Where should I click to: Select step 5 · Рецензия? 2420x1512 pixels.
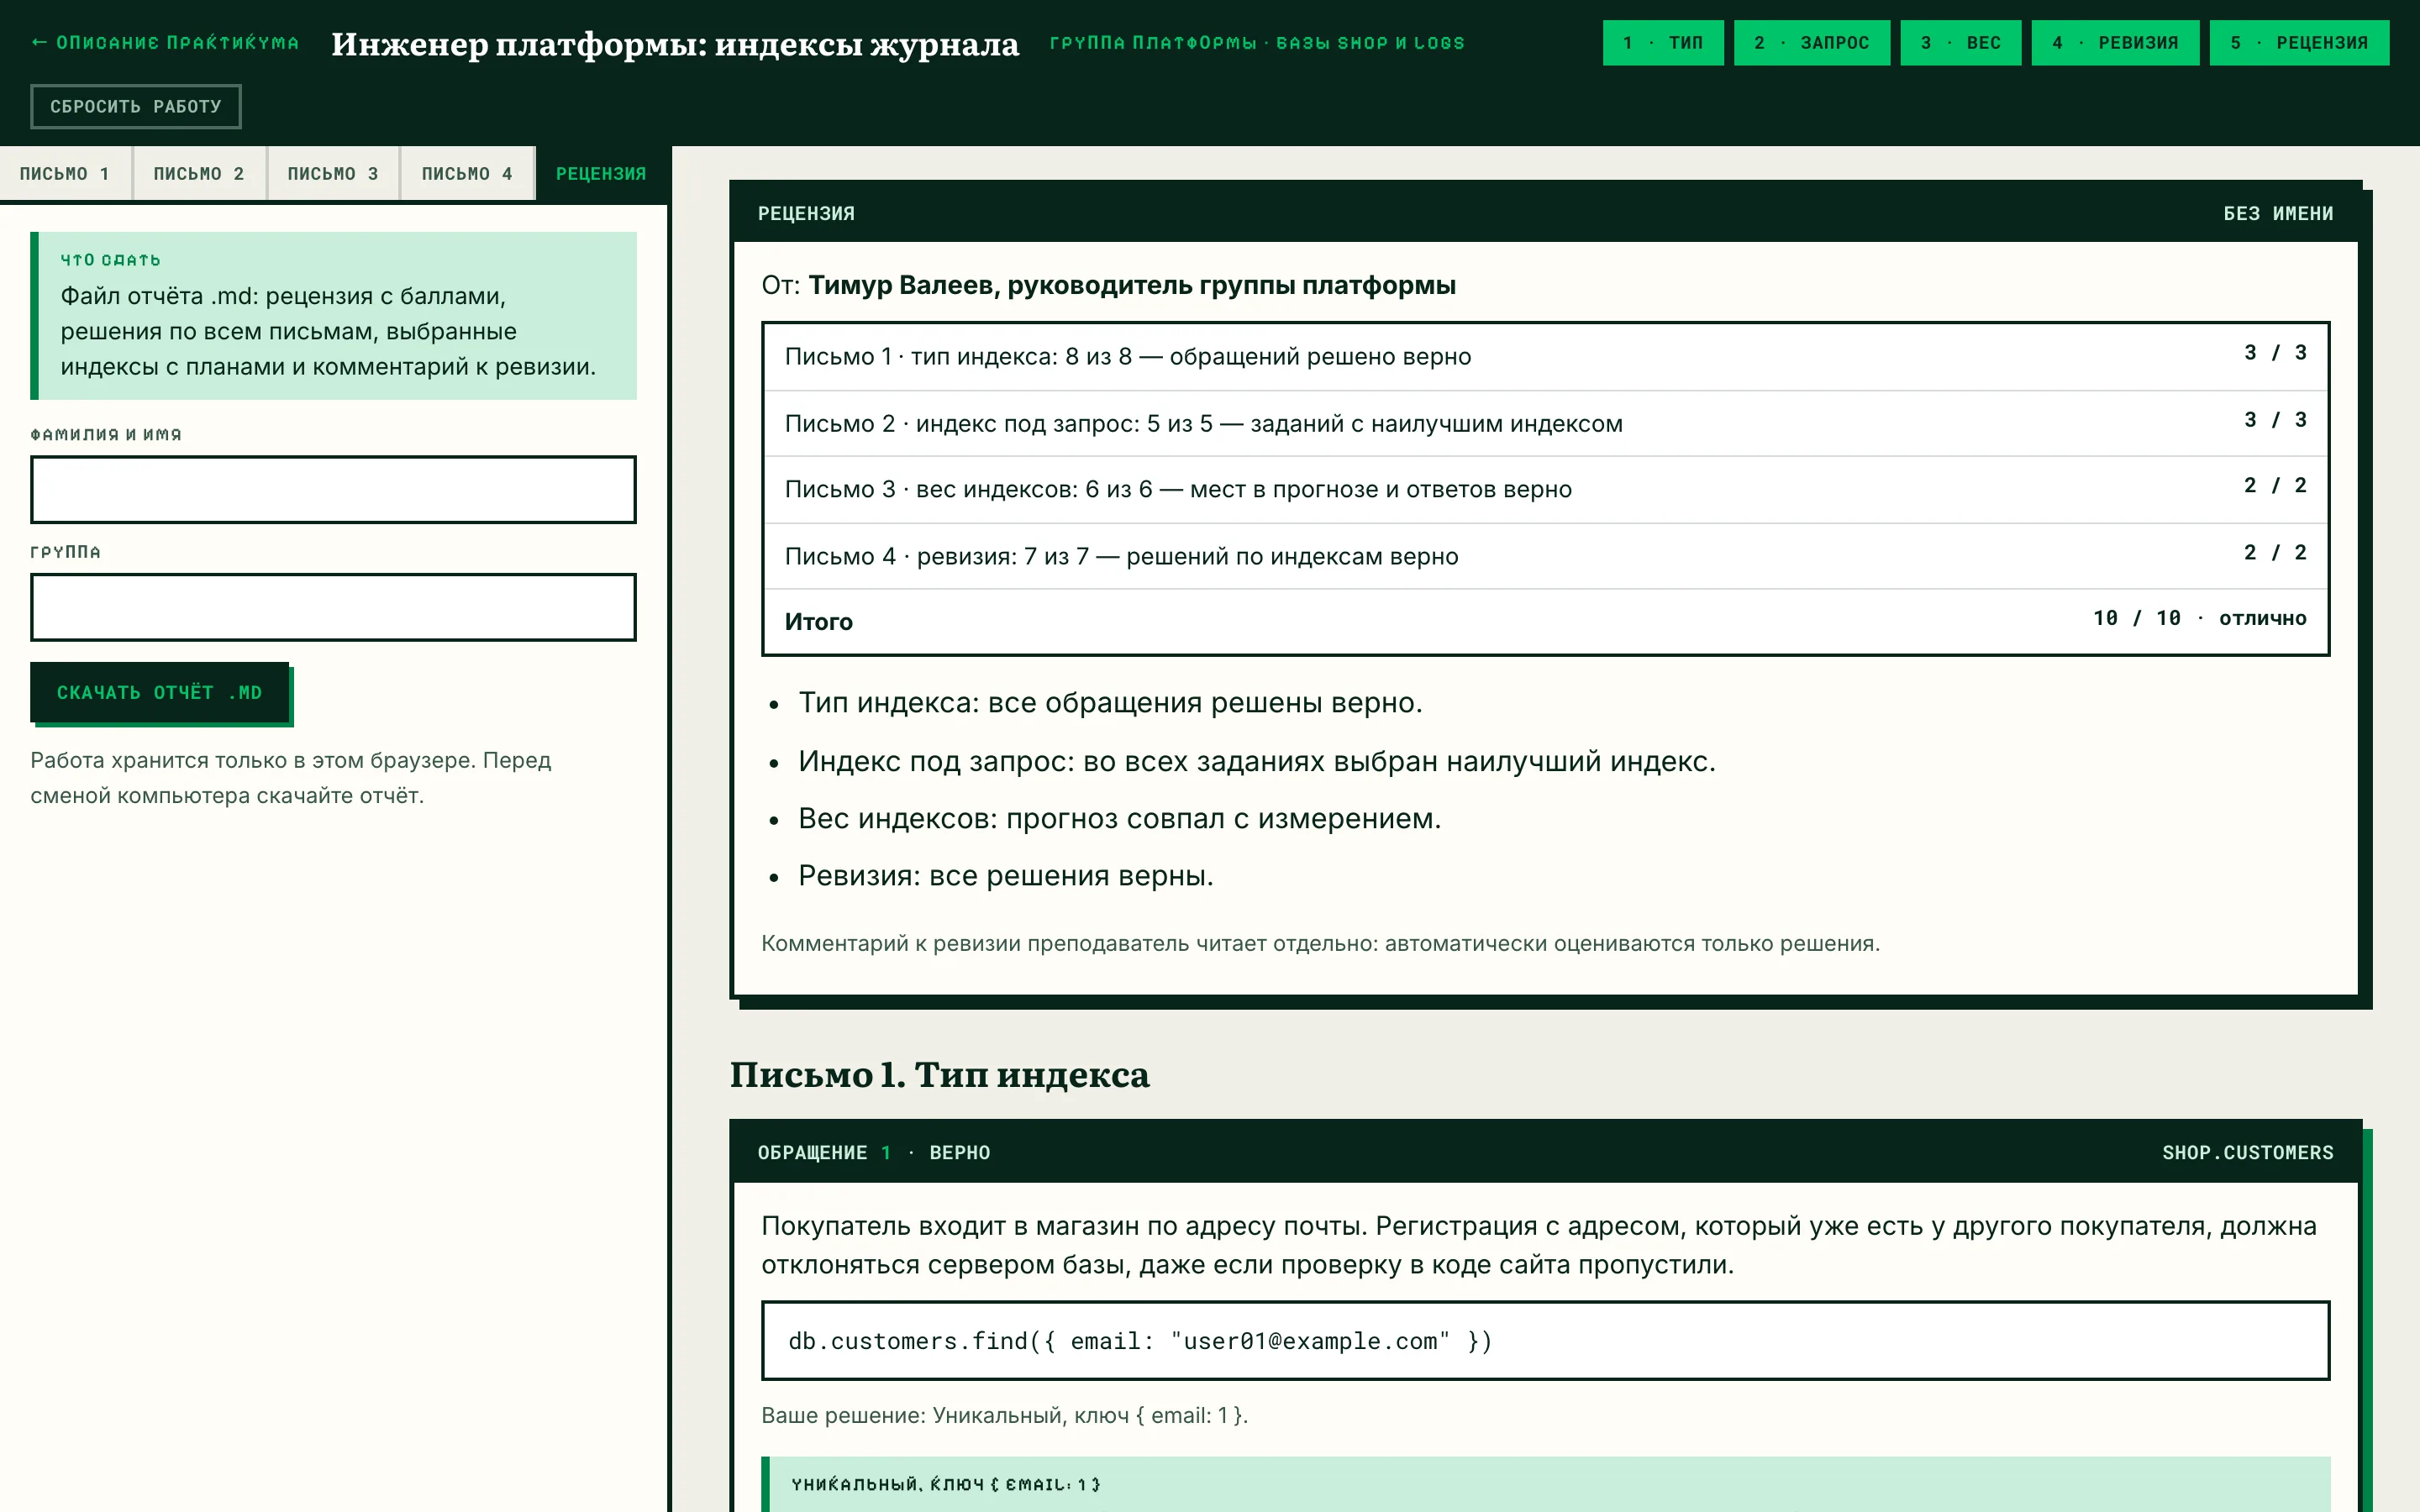tap(2299, 43)
